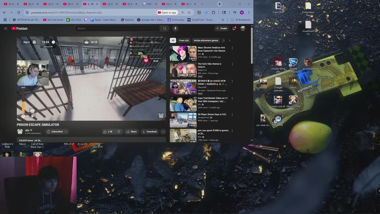Open a new tab with the plus button
Image resolution: width=380 pixels, height=214 pixels.
202,4
